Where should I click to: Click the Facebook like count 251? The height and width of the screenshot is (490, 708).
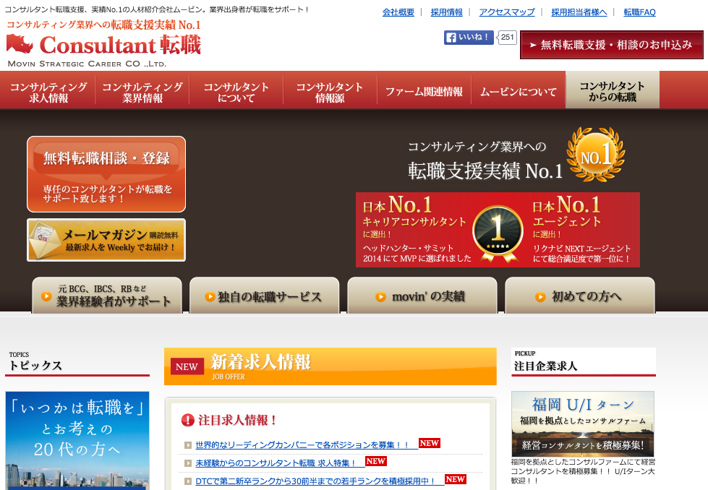tap(508, 38)
